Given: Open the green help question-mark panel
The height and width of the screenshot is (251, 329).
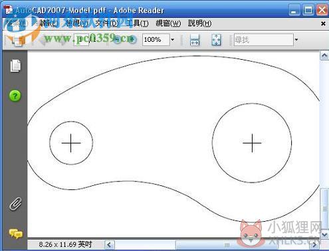Looking at the screenshot, I should point(15,96).
